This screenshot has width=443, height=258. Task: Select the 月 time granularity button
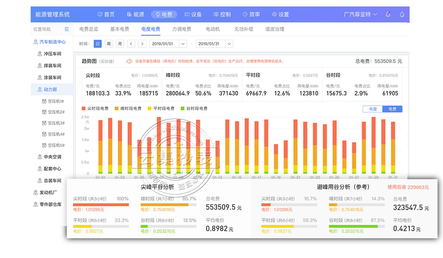coord(120,44)
